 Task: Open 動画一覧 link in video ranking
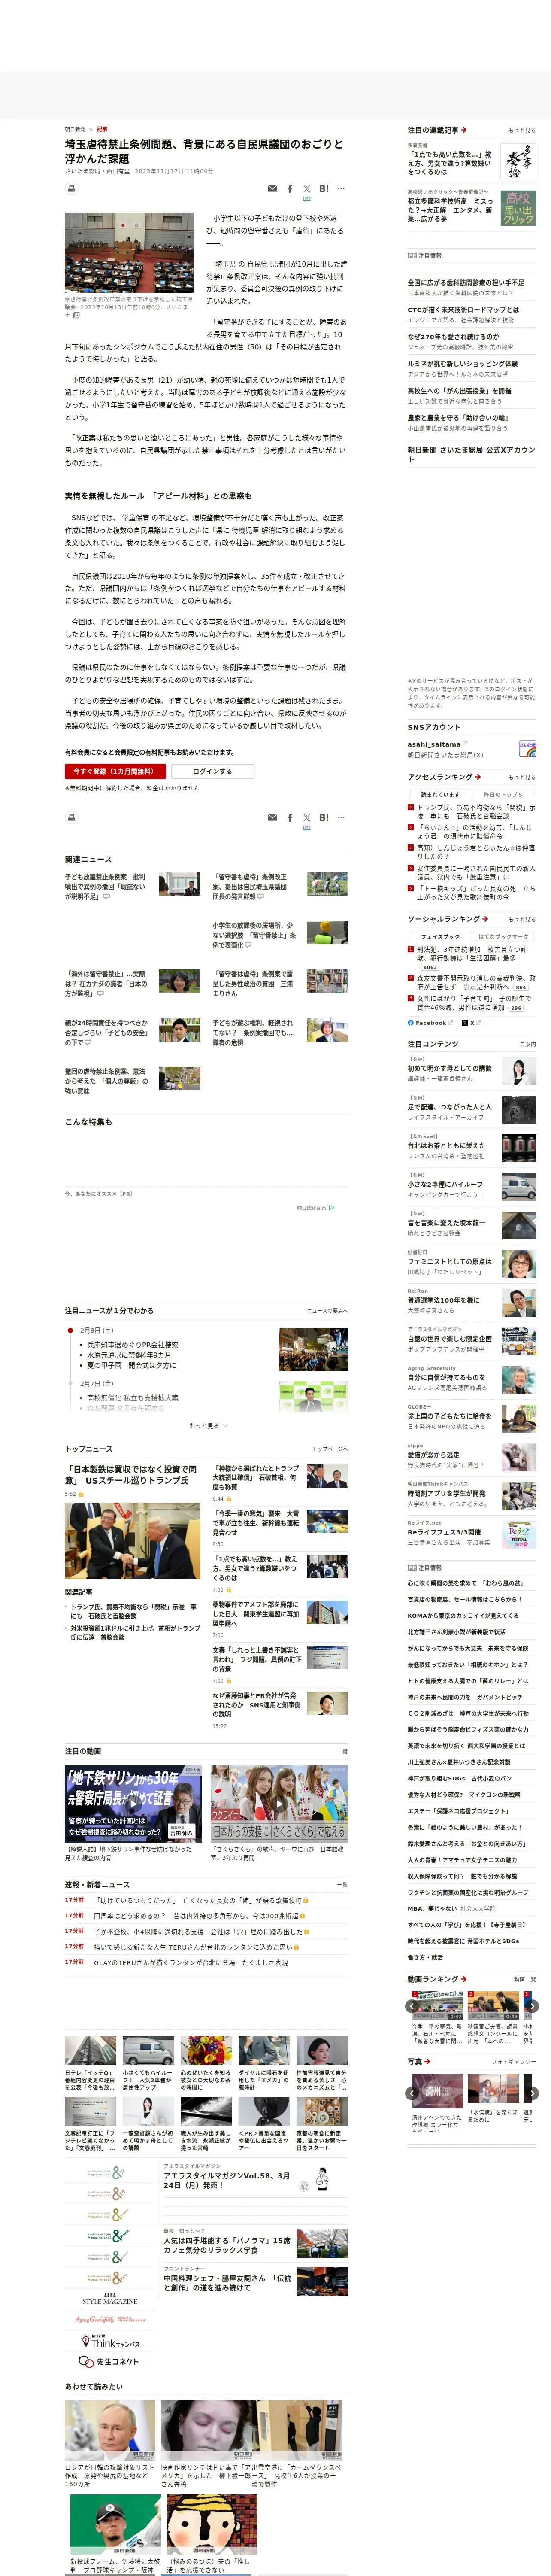pyautogui.click(x=524, y=1979)
